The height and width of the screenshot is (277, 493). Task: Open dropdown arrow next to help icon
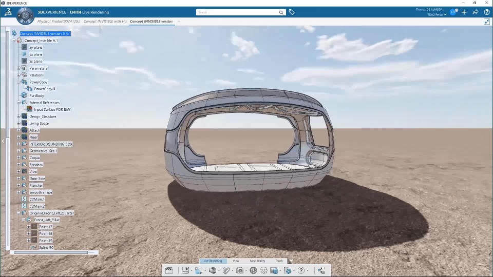click(x=308, y=270)
